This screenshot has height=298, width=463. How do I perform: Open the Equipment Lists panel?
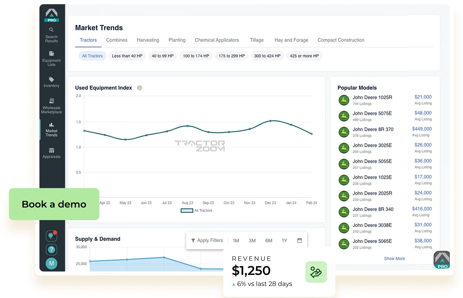[x=52, y=58]
